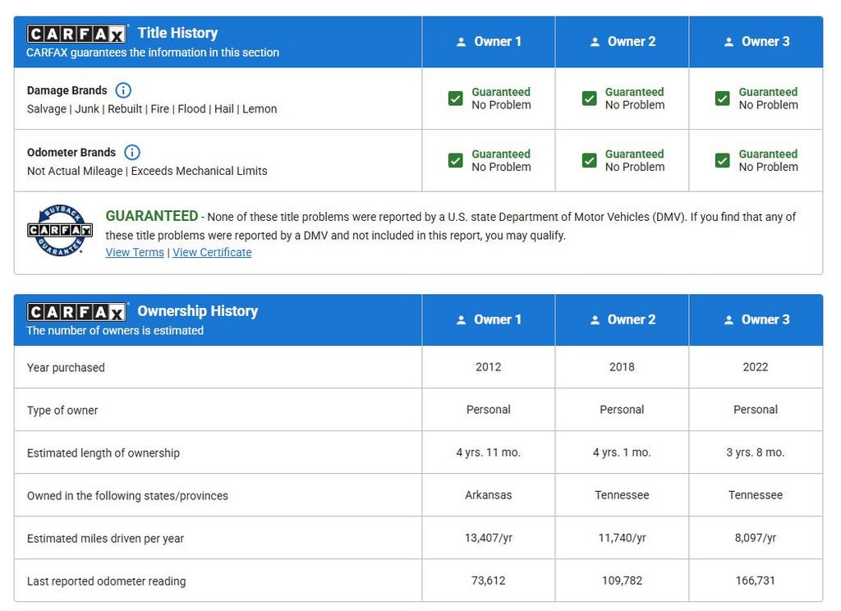Click CARFAX logo in Ownership History header

click(76, 312)
